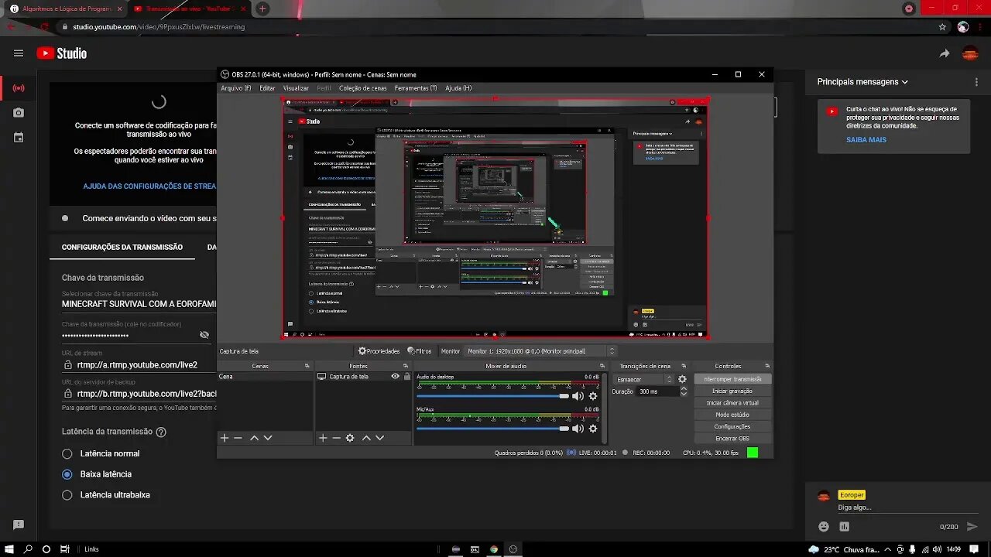The height and width of the screenshot is (557, 991).
Task: Click the share arrow icon in Studio header
Action: click(x=945, y=53)
